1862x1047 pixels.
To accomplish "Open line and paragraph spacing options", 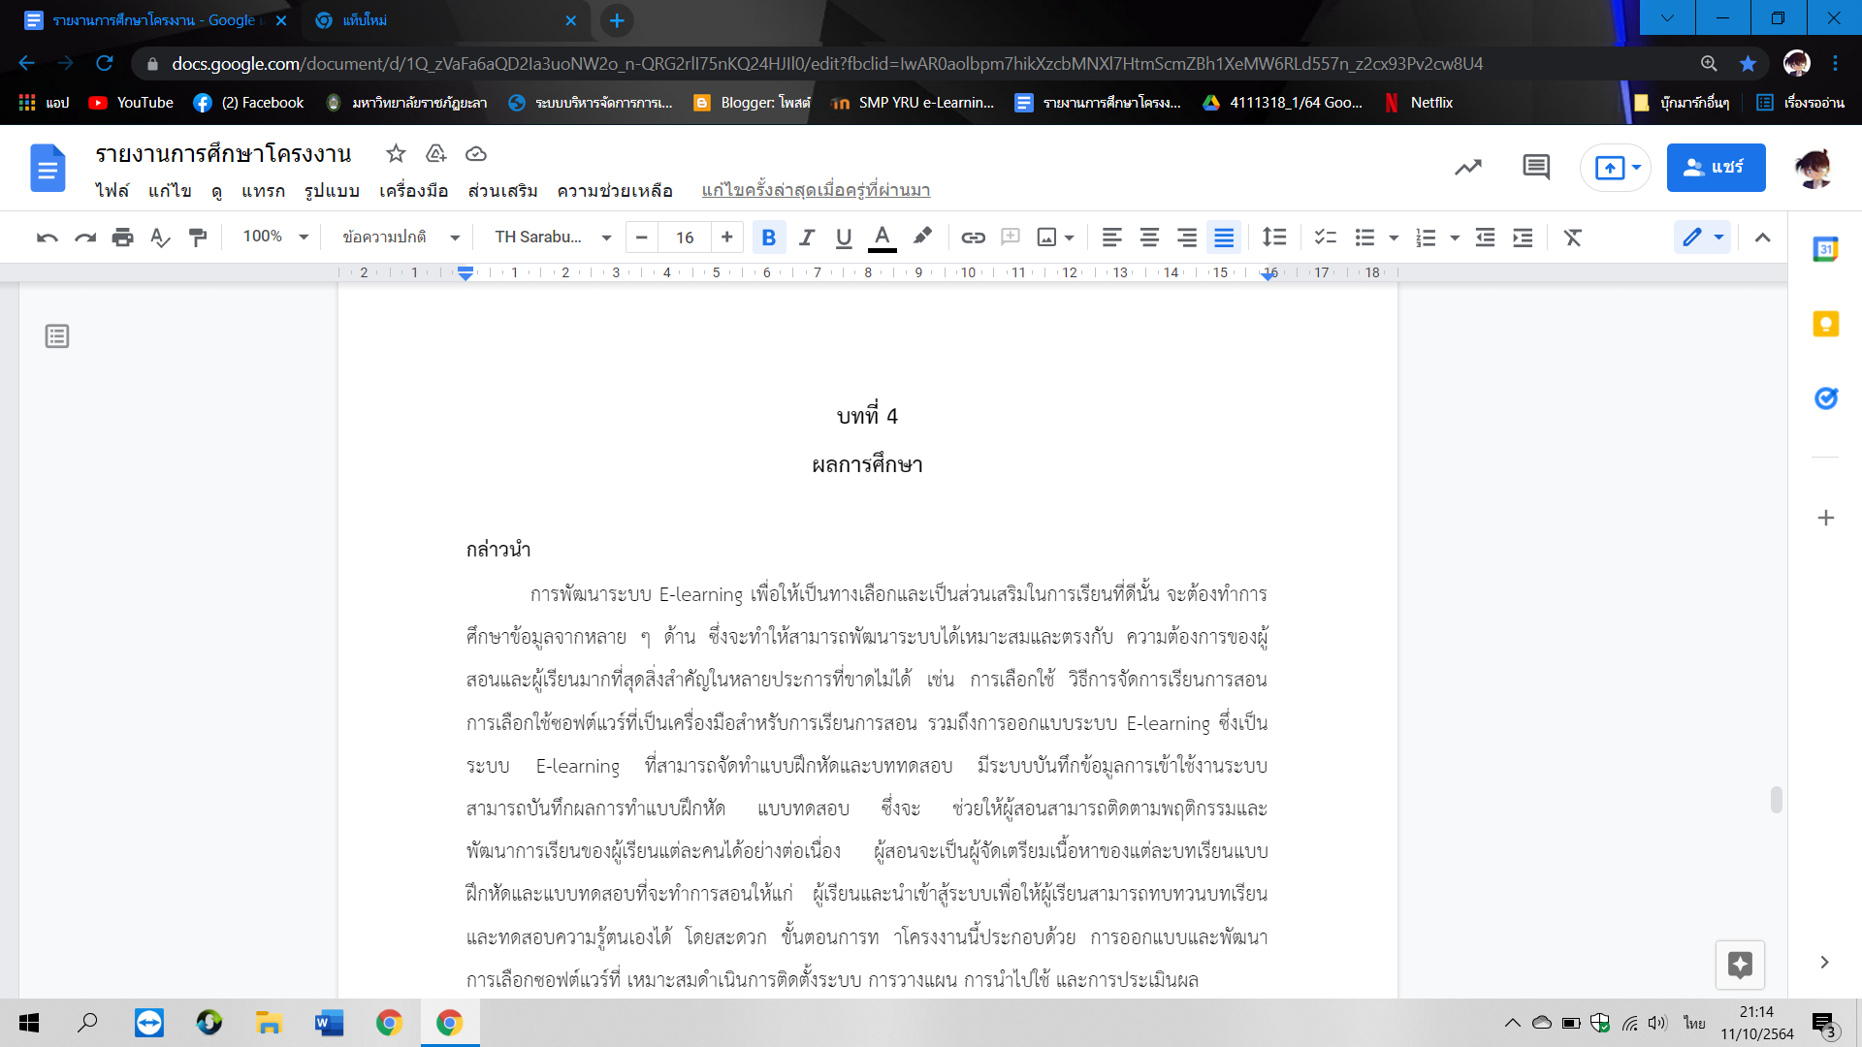I will point(1274,238).
